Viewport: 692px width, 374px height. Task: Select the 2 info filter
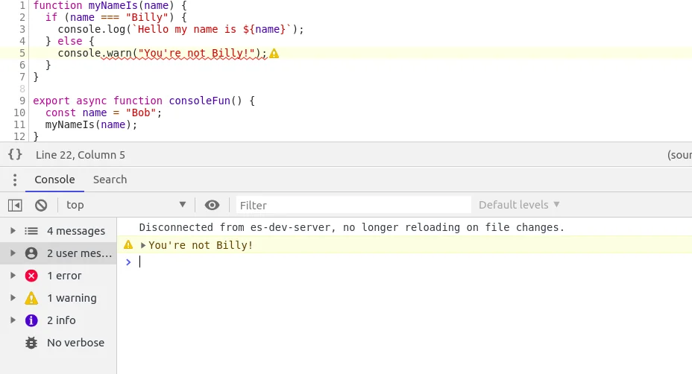tap(60, 320)
